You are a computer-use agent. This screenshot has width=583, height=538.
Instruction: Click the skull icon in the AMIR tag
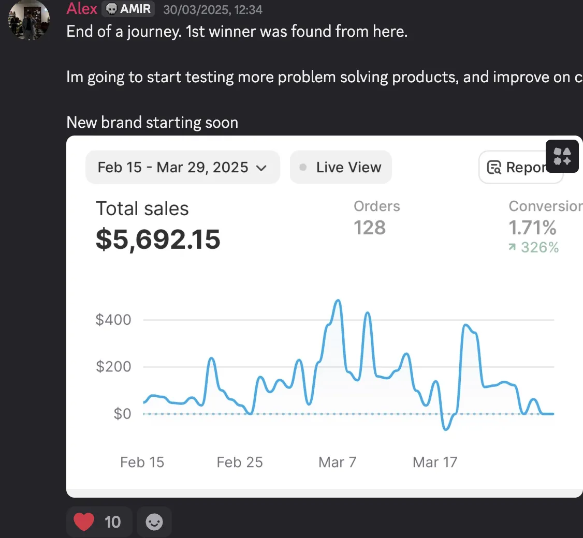tap(111, 8)
